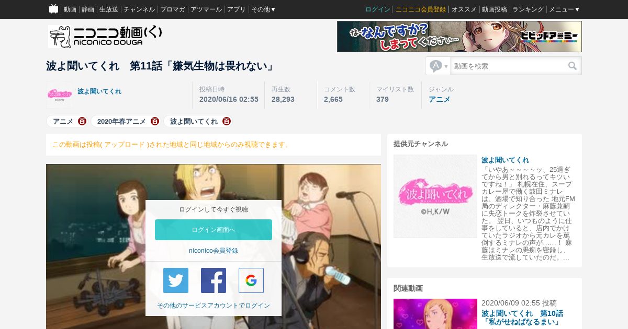Viewport: 628px width, 329px height.
Task: Open 動画投稿 in top bar
Action: [495, 9]
